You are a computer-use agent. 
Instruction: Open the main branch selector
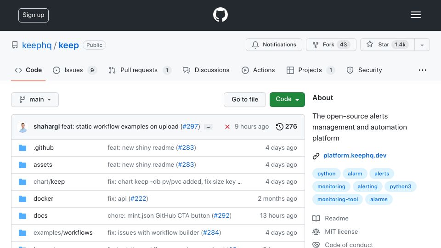[x=35, y=100]
